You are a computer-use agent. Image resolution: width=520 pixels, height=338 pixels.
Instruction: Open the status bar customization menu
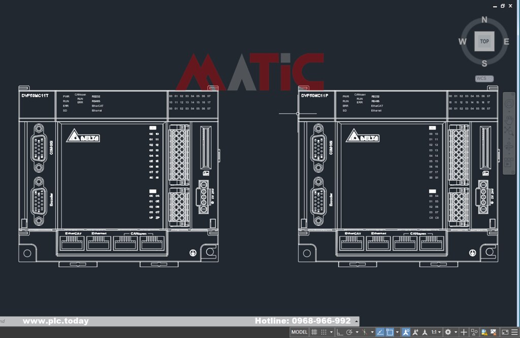click(514, 332)
